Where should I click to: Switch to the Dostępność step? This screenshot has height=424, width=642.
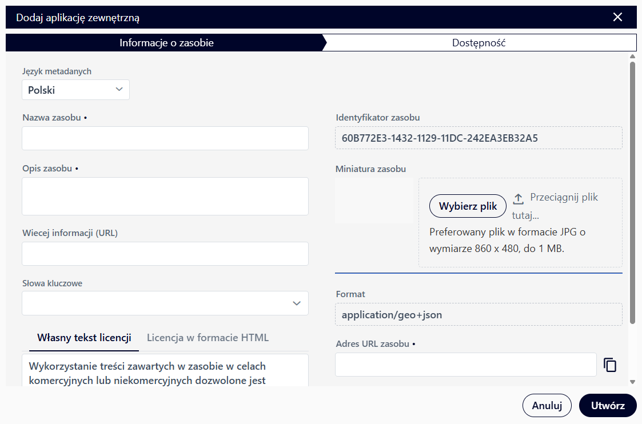pos(478,43)
